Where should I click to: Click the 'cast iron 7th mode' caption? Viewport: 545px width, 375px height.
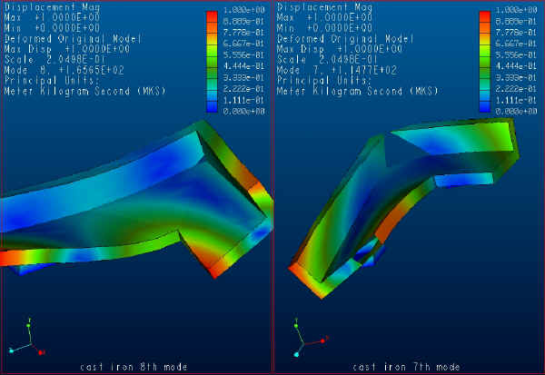click(406, 367)
